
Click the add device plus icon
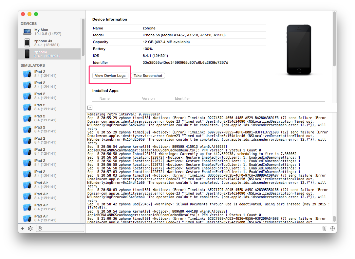(23, 229)
